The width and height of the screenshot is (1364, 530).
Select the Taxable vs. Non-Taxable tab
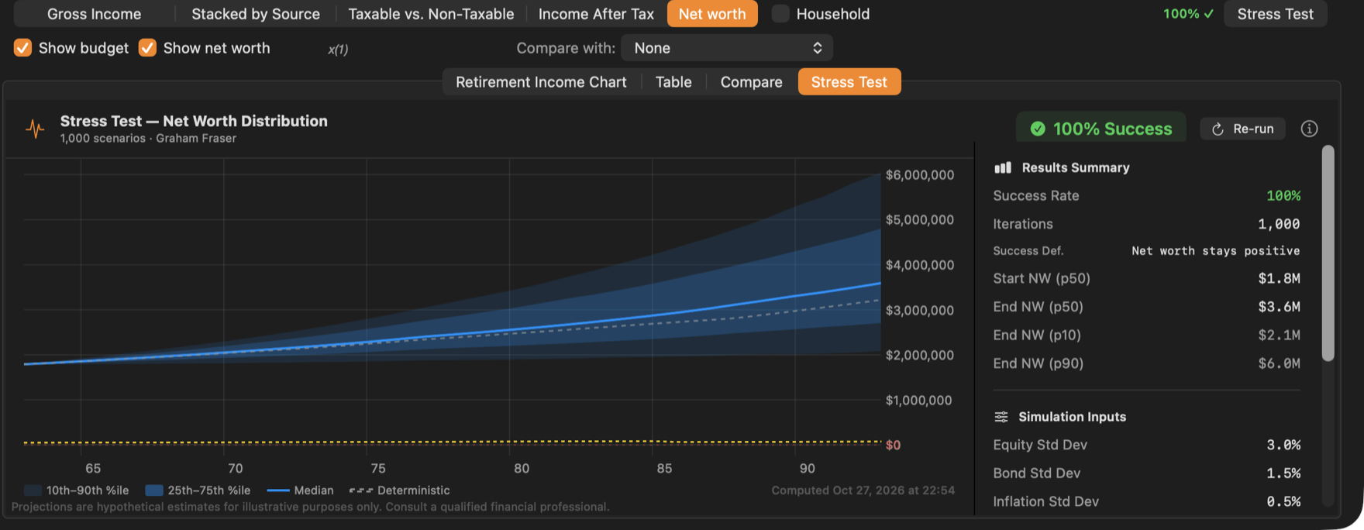tap(431, 14)
